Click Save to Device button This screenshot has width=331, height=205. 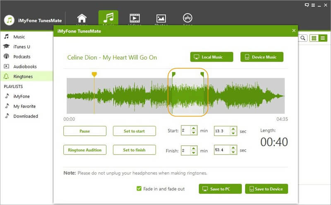click(x=266, y=189)
